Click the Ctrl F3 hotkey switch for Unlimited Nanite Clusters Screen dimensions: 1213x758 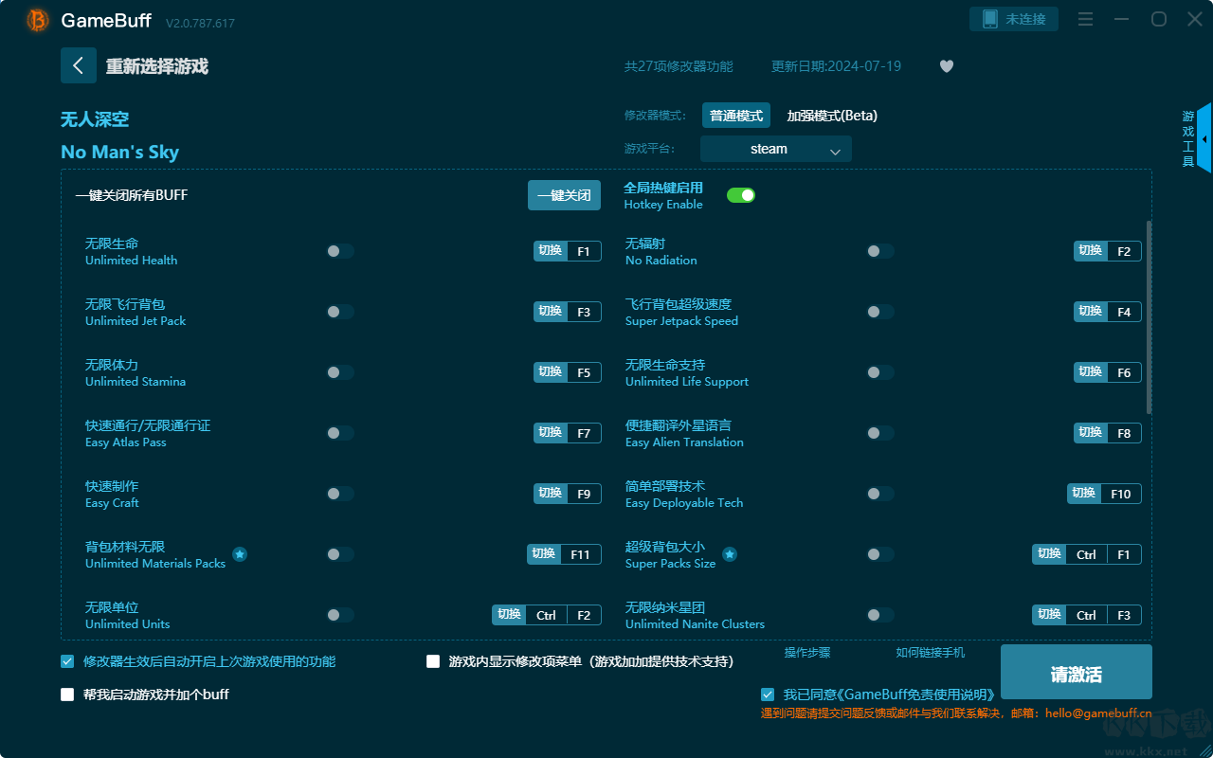(1087, 615)
